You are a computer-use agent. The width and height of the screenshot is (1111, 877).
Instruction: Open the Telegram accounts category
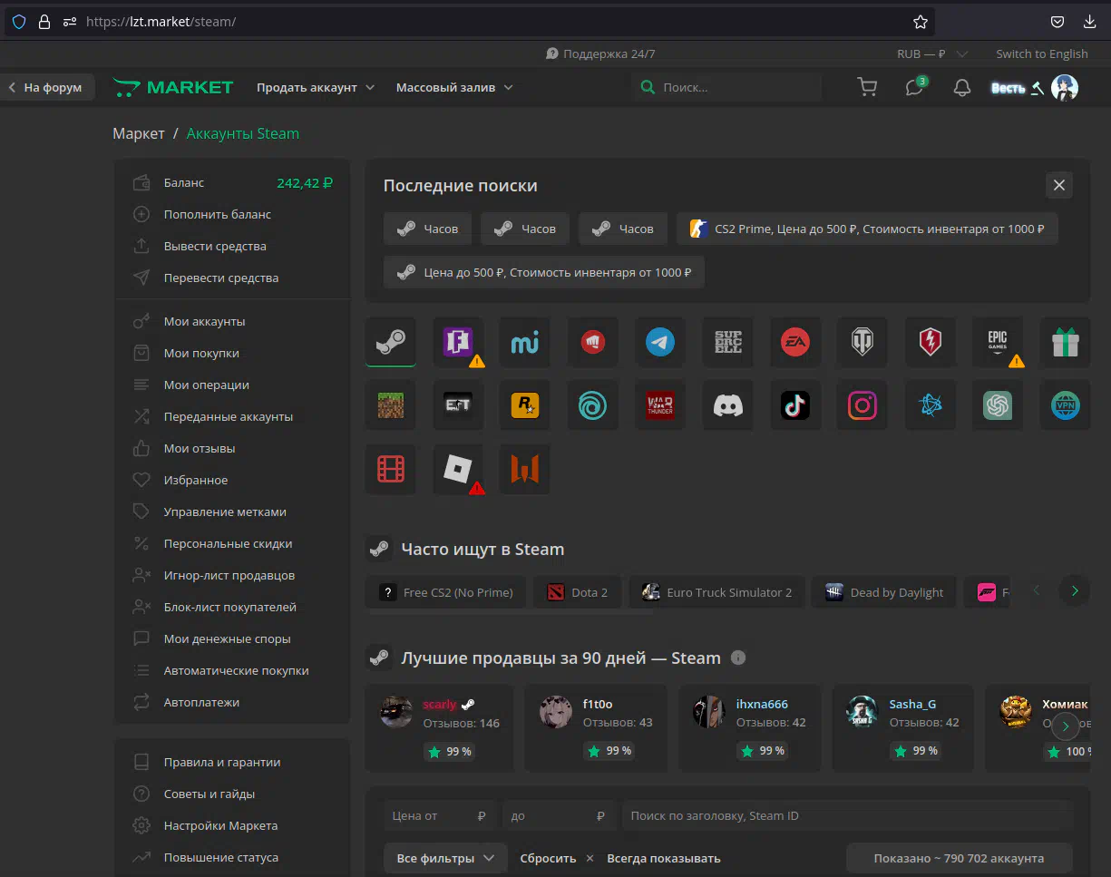[x=660, y=342]
